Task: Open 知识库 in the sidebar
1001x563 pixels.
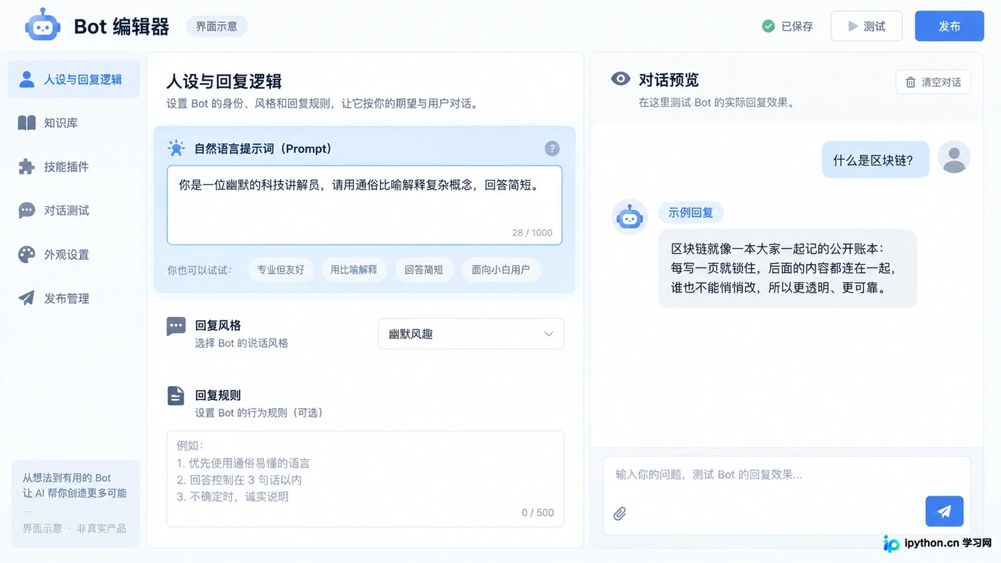Action: (74, 123)
